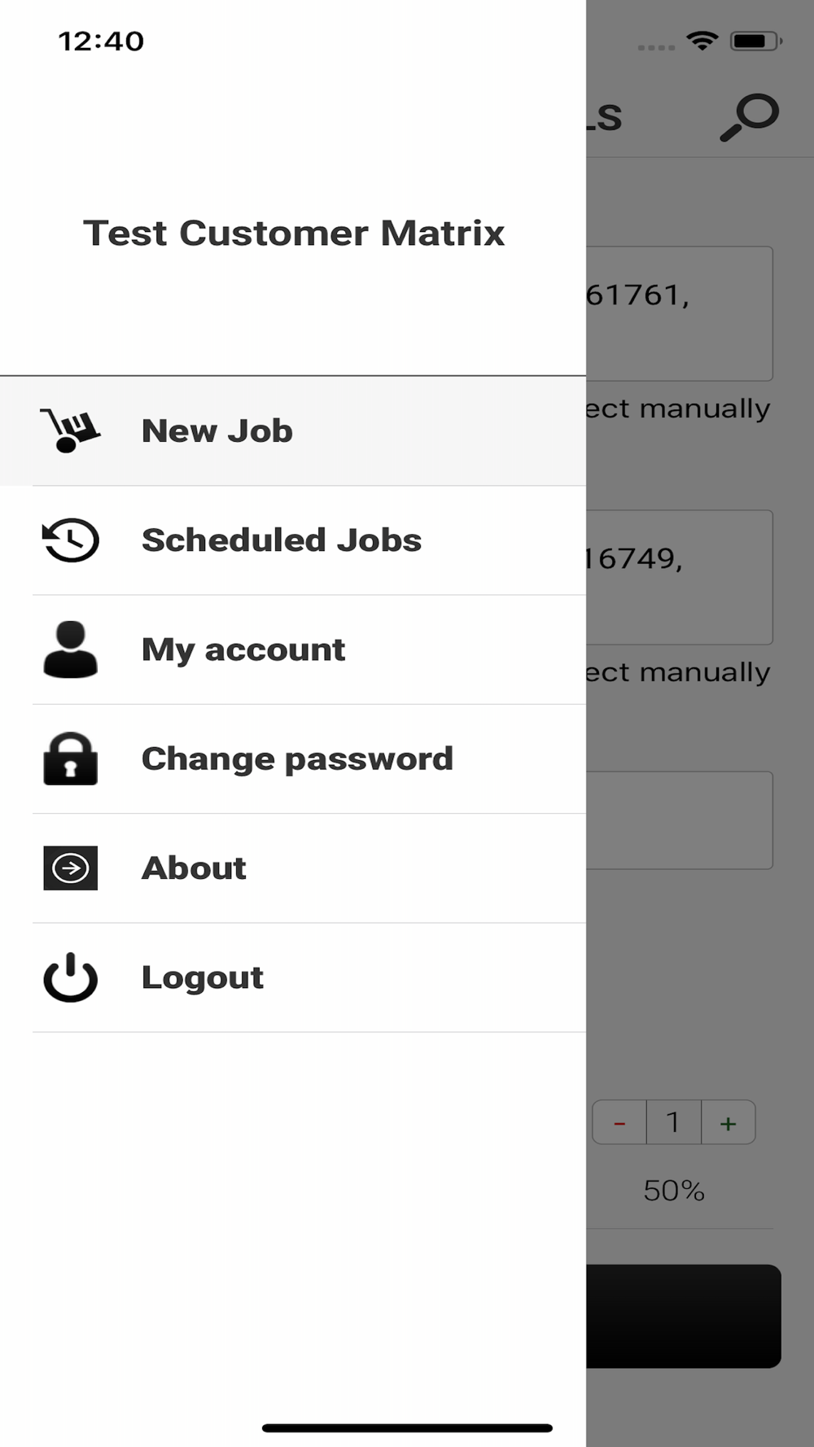Open the About menu entry

[x=193, y=868]
